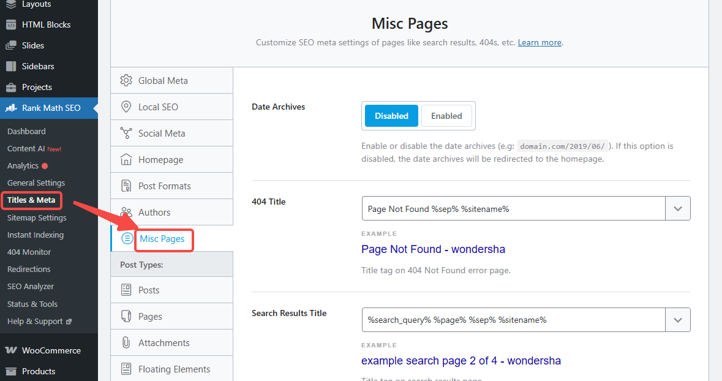The width and height of the screenshot is (722, 381).
Task: Expand Search Results Title variables dropdown
Action: [x=678, y=320]
